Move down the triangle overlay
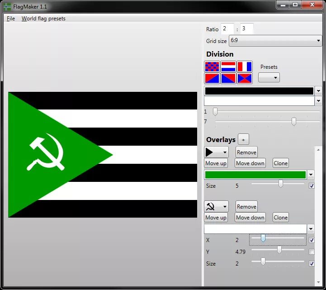326x290 pixels. [250, 163]
